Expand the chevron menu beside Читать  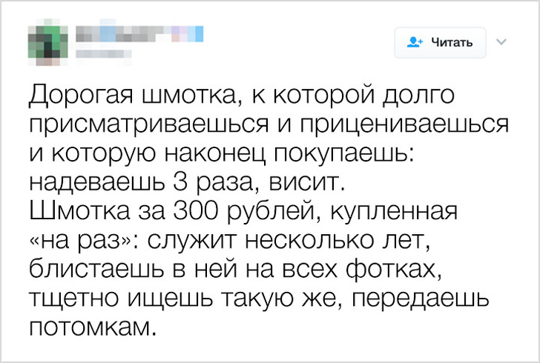[x=499, y=42]
